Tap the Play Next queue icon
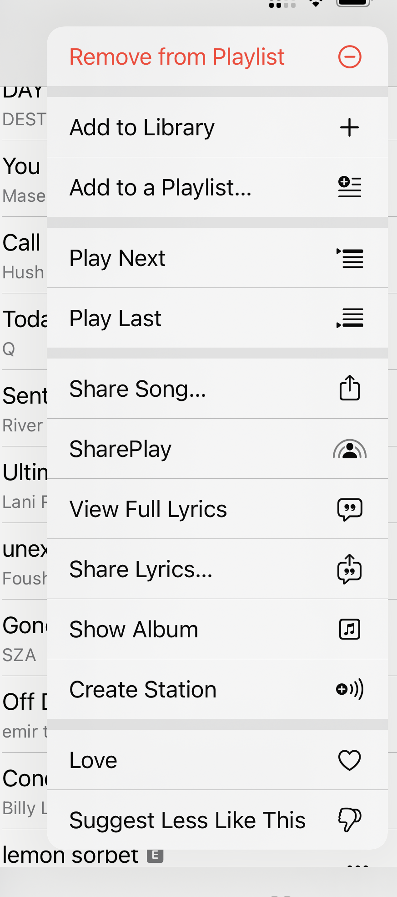This screenshot has width=397, height=897. tap(350, 258)
